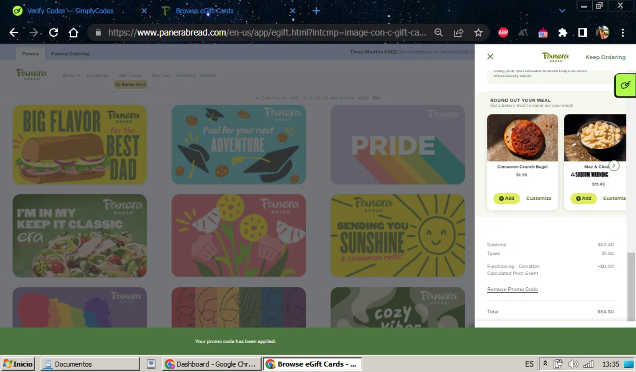
Task: Edit the in-cafe pick-up location
Action: point(377,98)
